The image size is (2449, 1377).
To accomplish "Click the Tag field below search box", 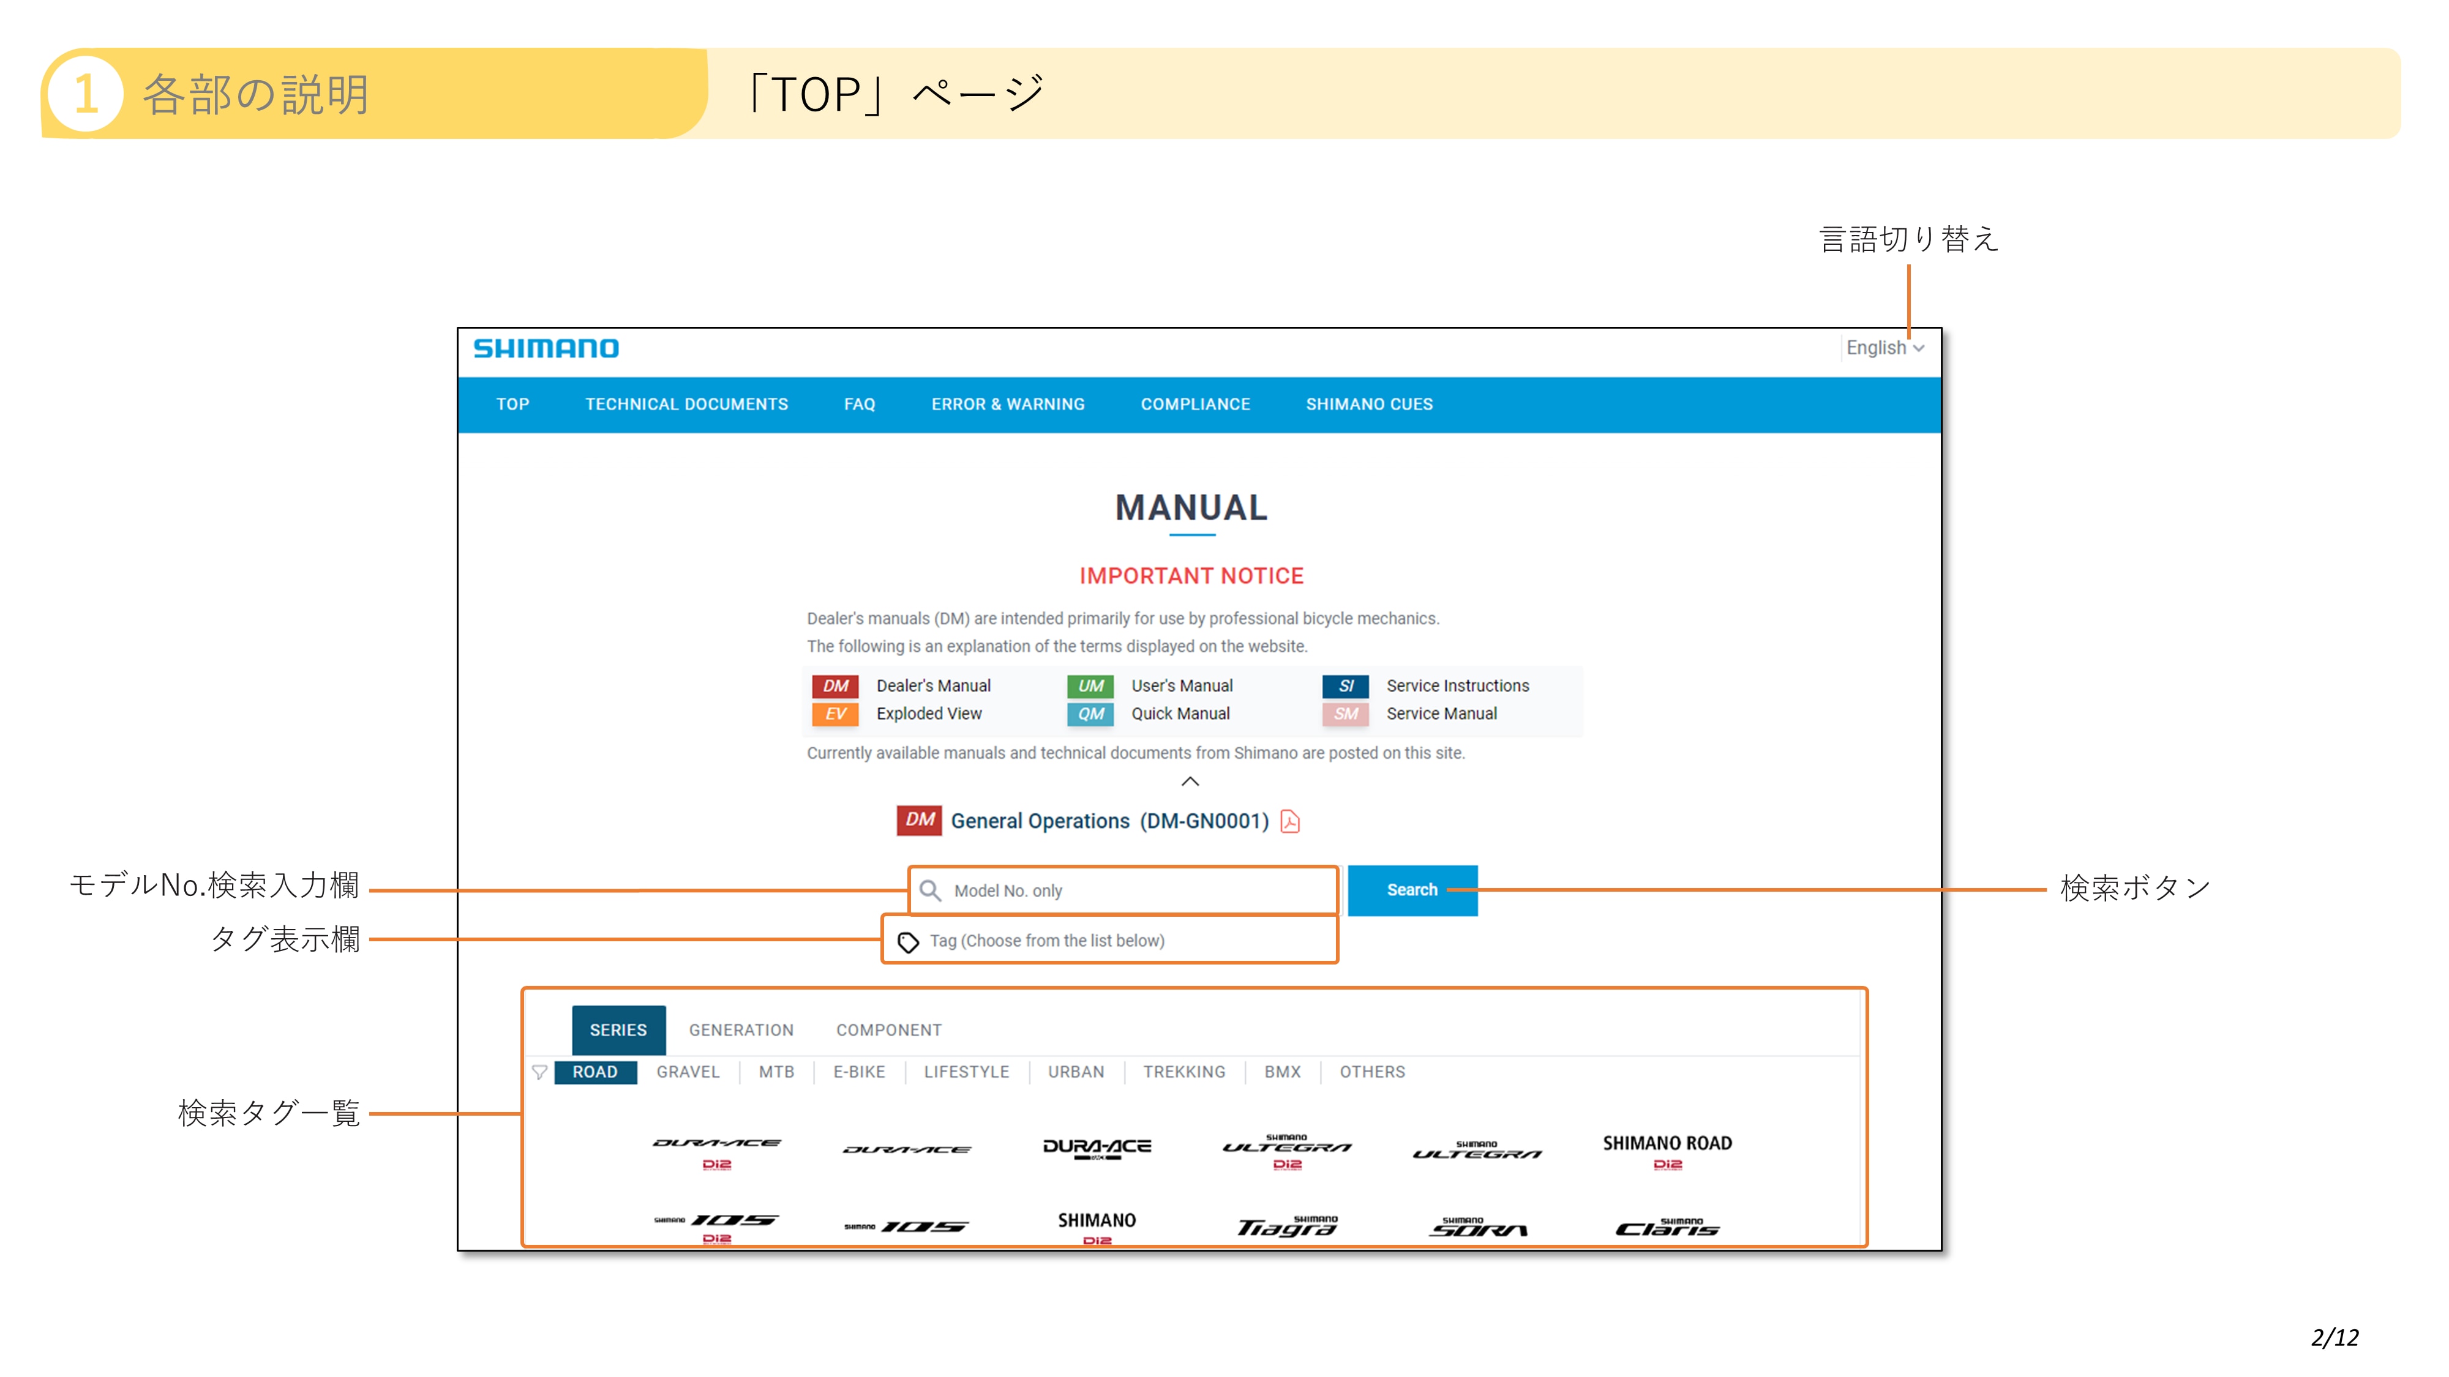I will 1109,940.
